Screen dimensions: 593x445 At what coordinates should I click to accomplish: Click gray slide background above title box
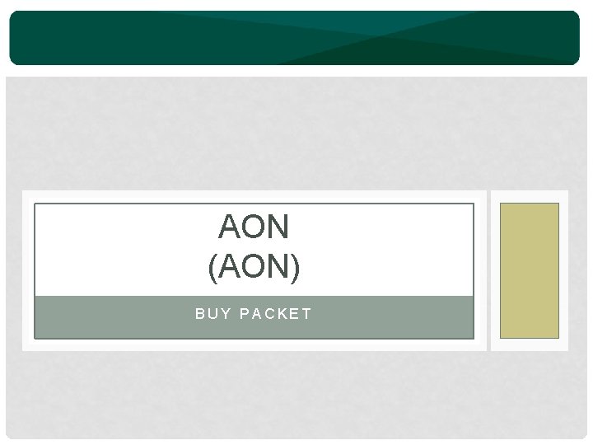coord(295,133)
